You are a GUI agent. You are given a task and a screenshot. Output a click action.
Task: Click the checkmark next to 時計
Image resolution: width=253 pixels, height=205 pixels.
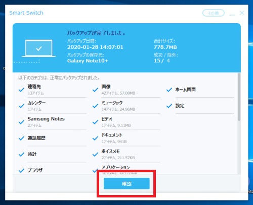click(x=21, y=154)
